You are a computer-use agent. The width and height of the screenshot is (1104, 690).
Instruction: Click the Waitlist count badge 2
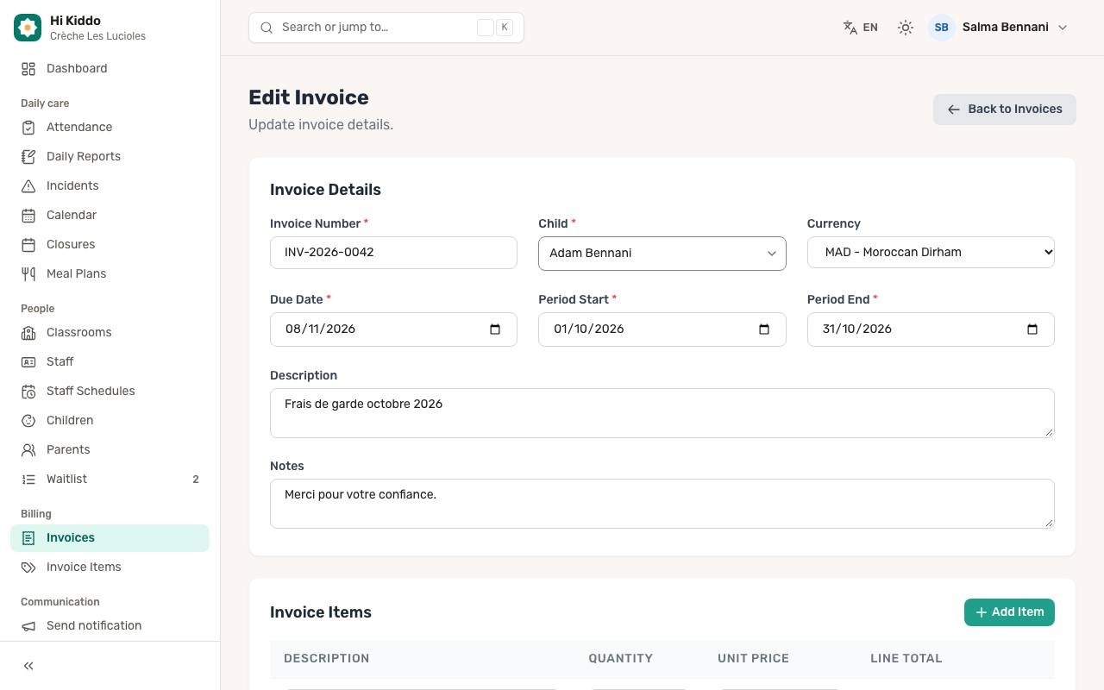point(196,480)
